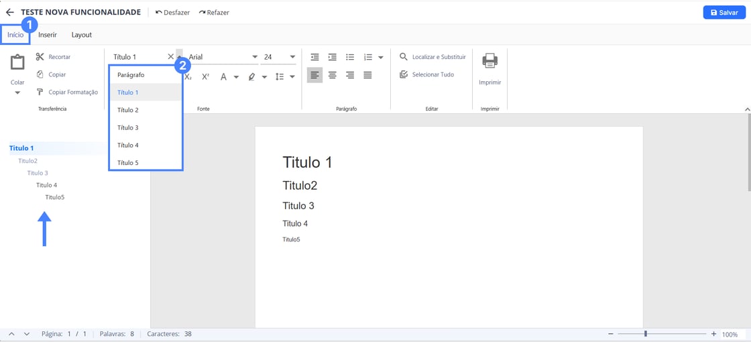Click the Copiar Formatação paint icon
The image size is (751, 342).
tap(40, 92)
